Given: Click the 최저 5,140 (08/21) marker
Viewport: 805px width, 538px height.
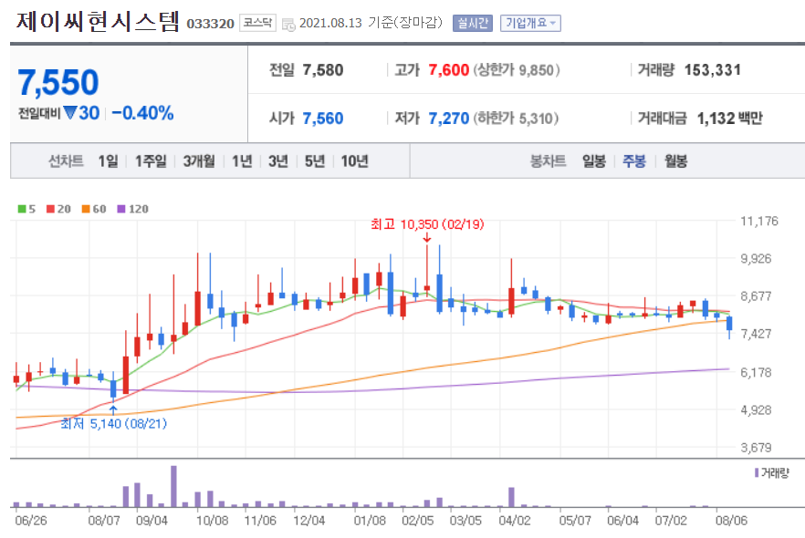Looking at the screenshot, I should click(x=113, y=424).
